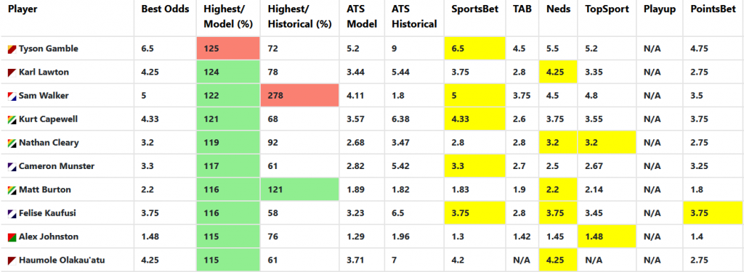Click the team flag icon beside Nathan Cleary

click(12, 143)
